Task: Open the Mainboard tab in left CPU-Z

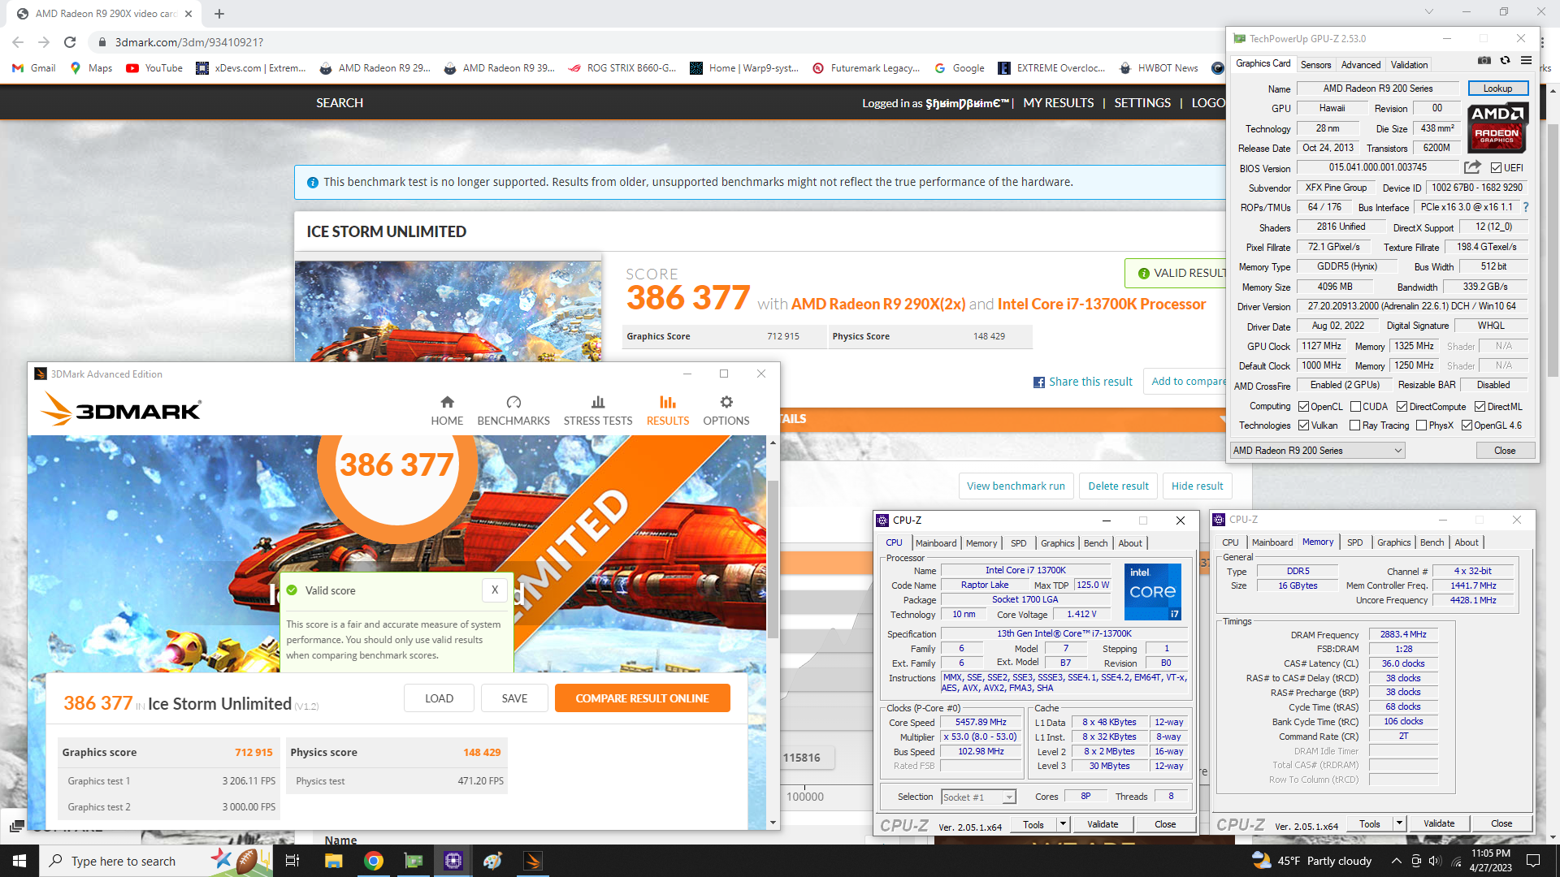Action: pos(936,543)
